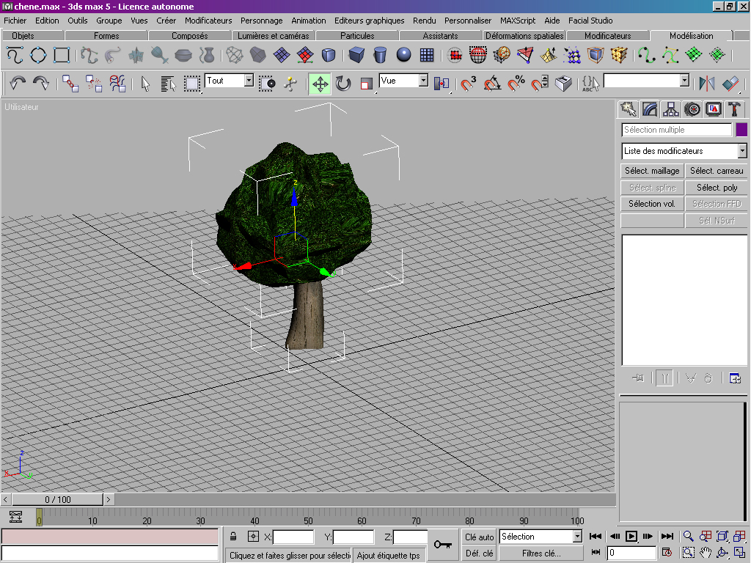Click the Zoom magnifier viewport tool
This screenshot has width=751, height=563.
(x=688, y=536)
